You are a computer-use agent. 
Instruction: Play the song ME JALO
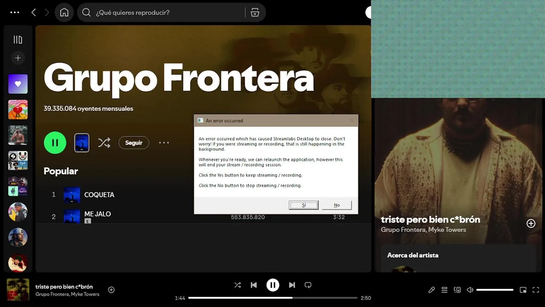pyautogui.click(x=98, y=214)
